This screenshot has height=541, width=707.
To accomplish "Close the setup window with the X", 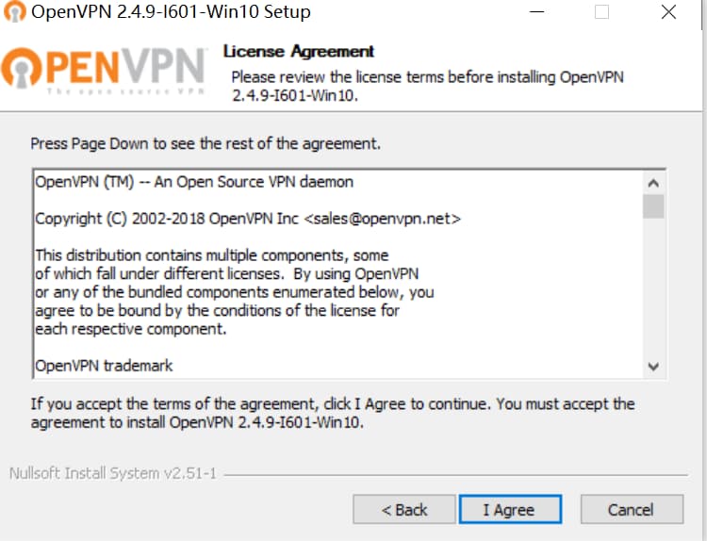I will click(x=668, y=12).
